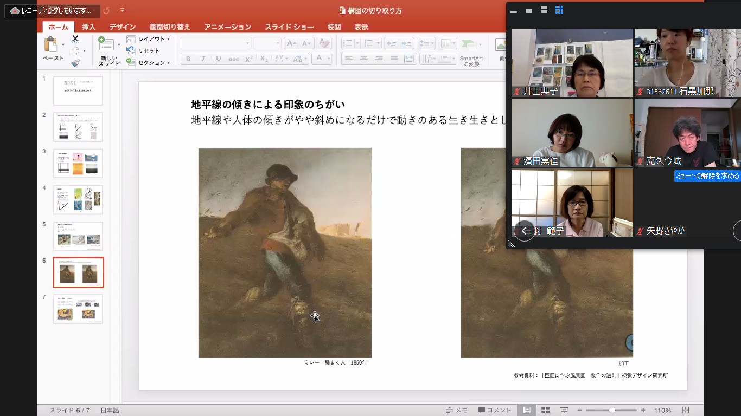Screen dimensions: 741x416
Task: Open the 表示 (View) tab
Action: [361, 27]
